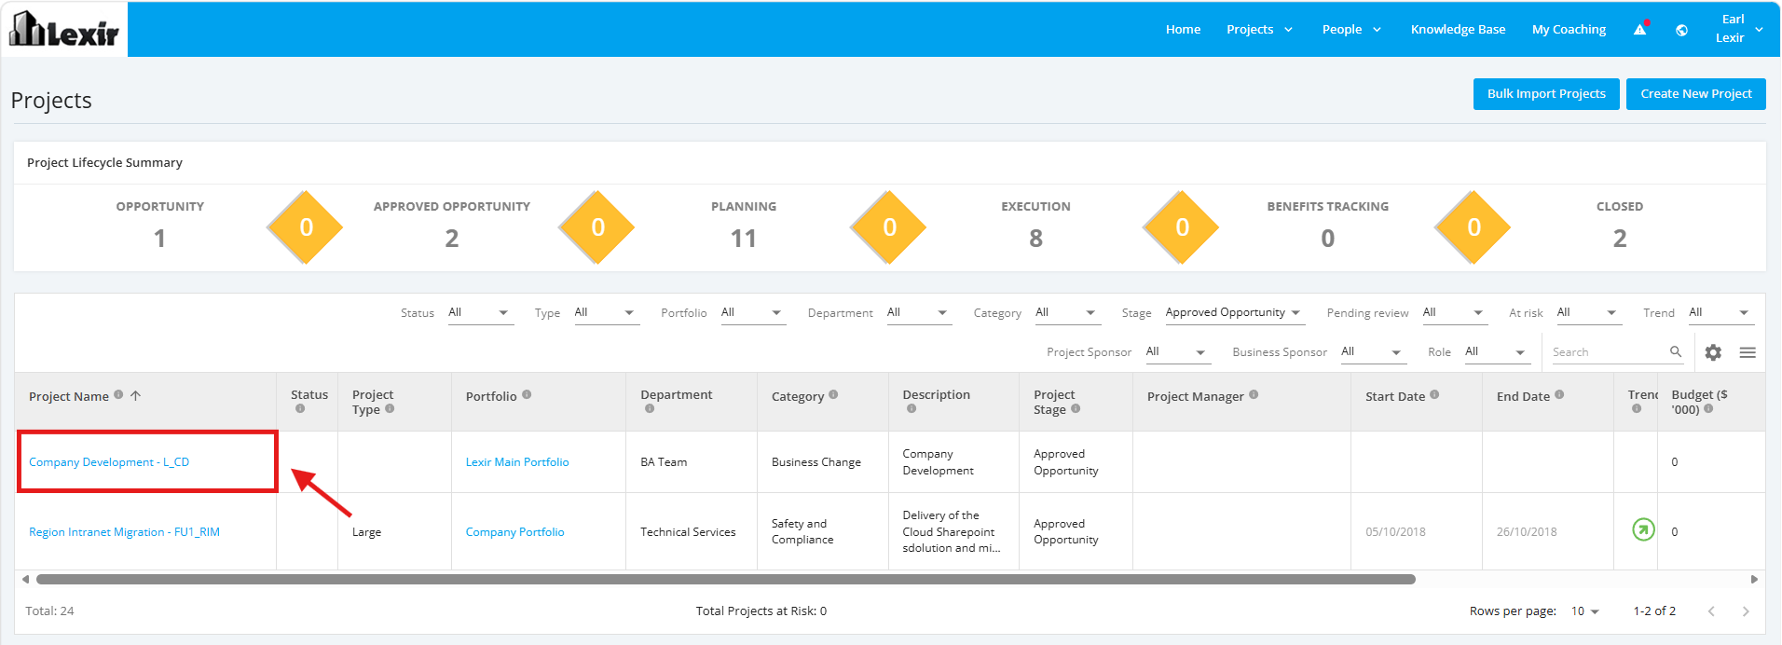Open the Stage Approved Opportunity dropdown

pos(1233,313)
